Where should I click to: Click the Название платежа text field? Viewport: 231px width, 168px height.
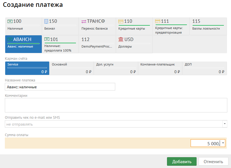60,87
